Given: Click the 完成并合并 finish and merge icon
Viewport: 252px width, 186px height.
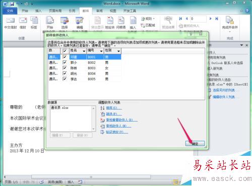Looking at the screenshot, I should point(230,20).
